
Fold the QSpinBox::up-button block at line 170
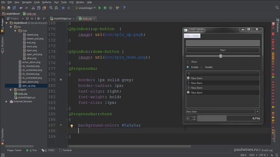(x=68, y=29)
